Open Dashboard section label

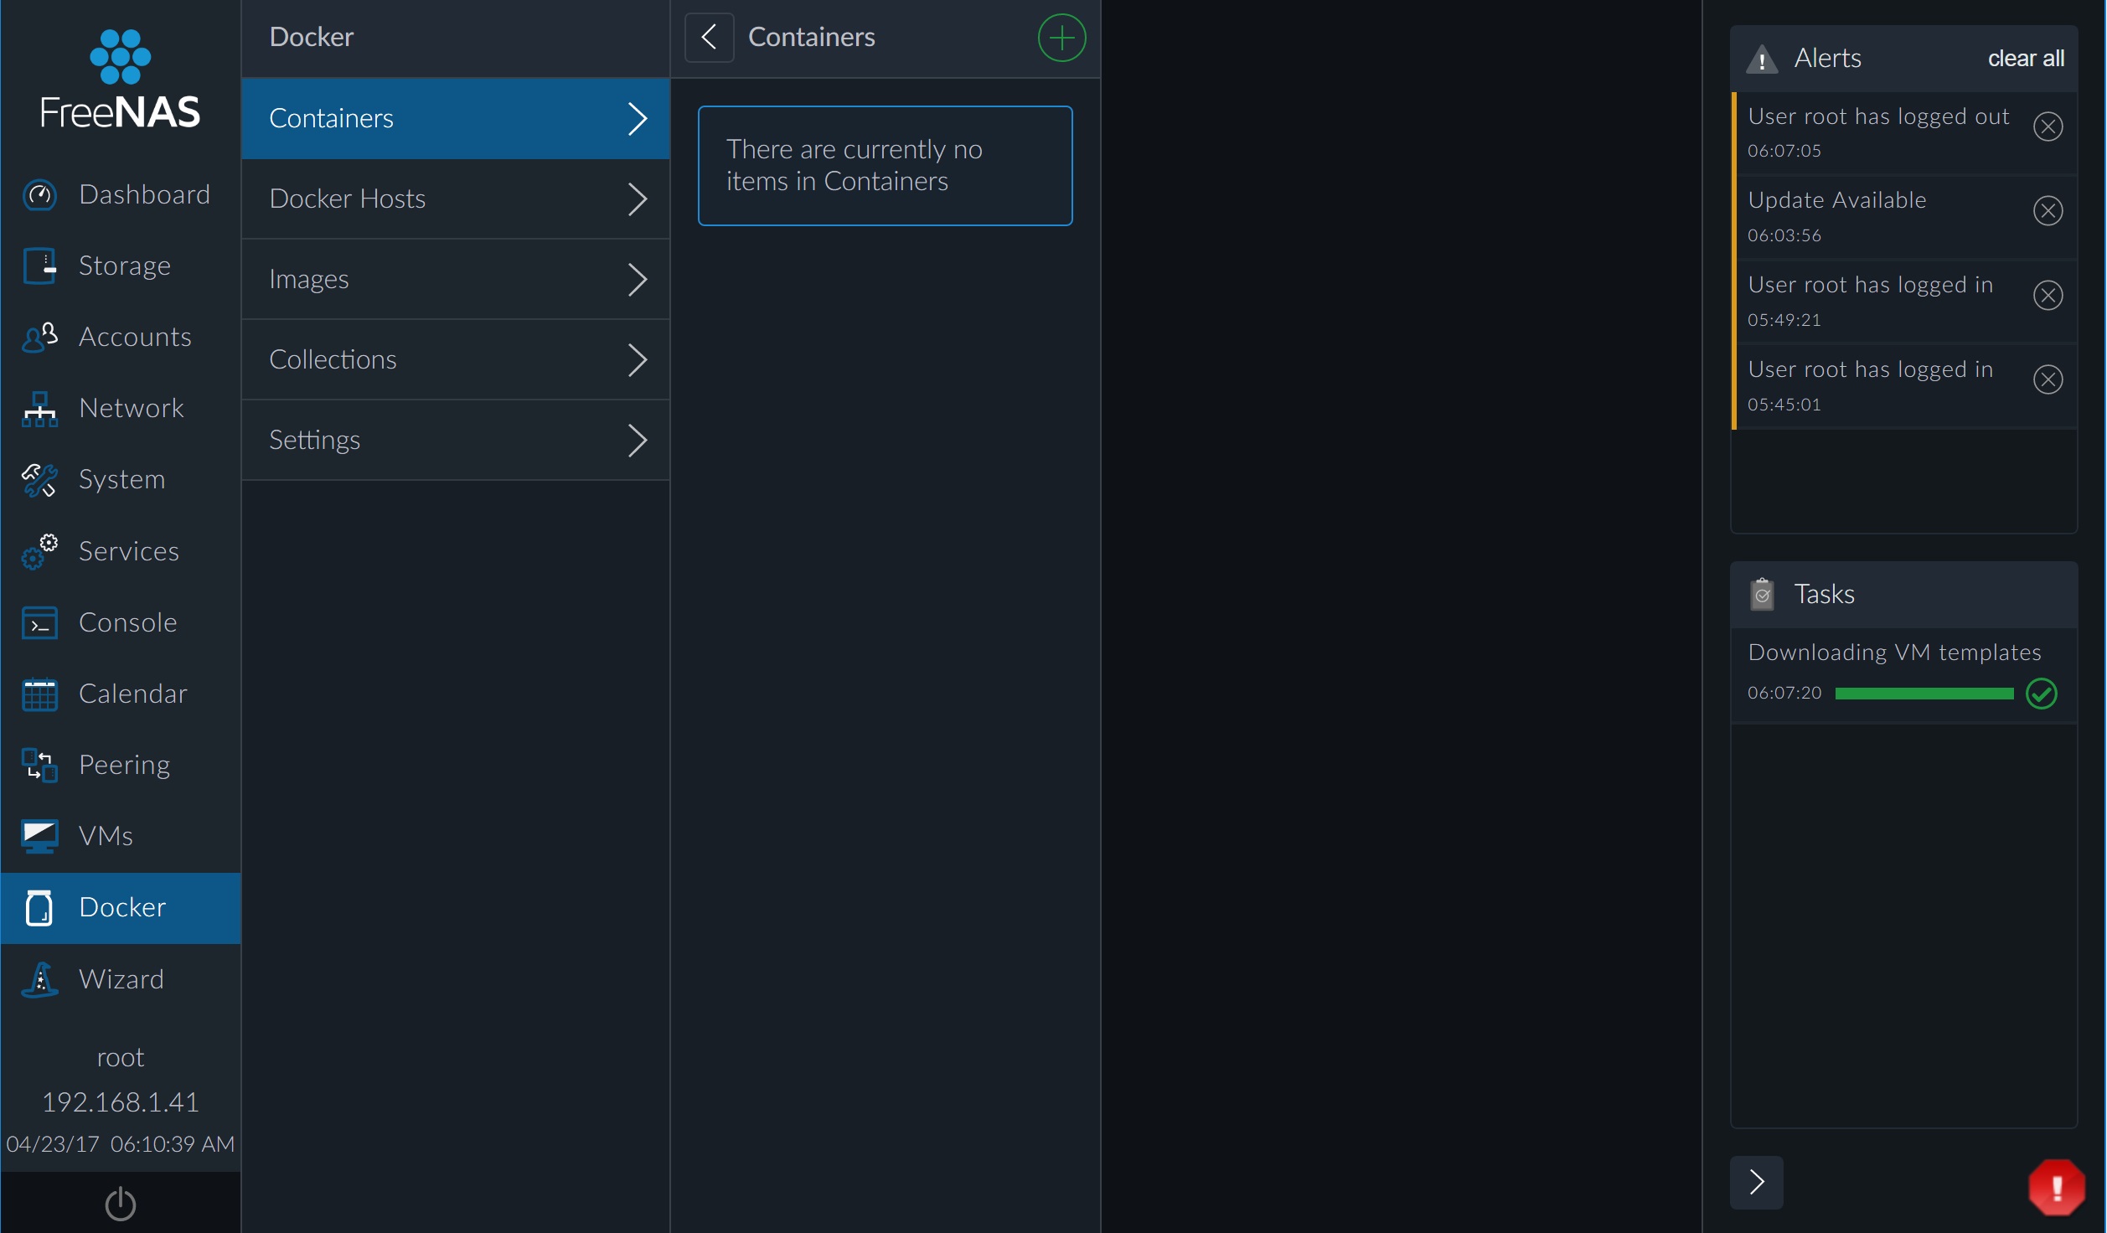pos(144,194)
